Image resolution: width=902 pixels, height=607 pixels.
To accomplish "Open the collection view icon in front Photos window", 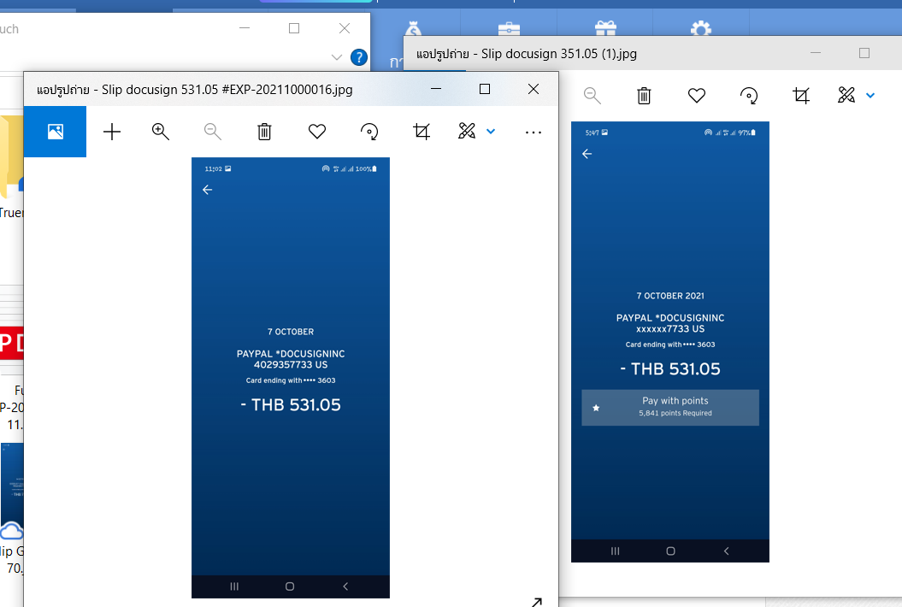I will tap(56, 132).
